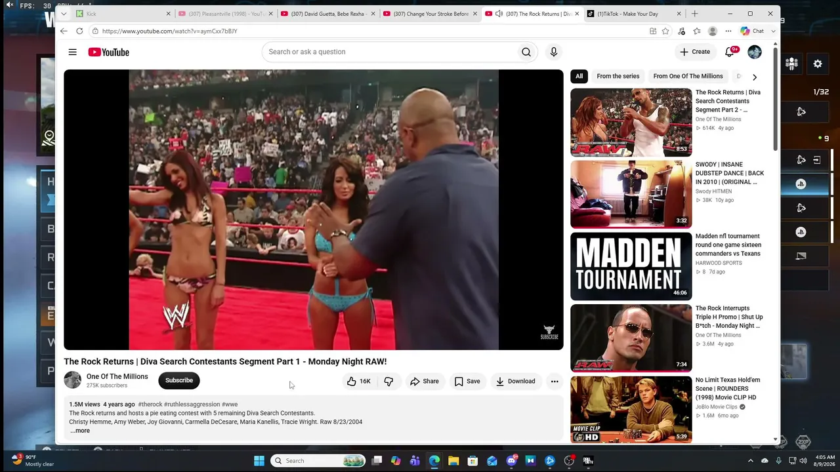Select the From the series chip
Image resolution: width=840 pixels, height=472 pixels.
pos(618,76)
